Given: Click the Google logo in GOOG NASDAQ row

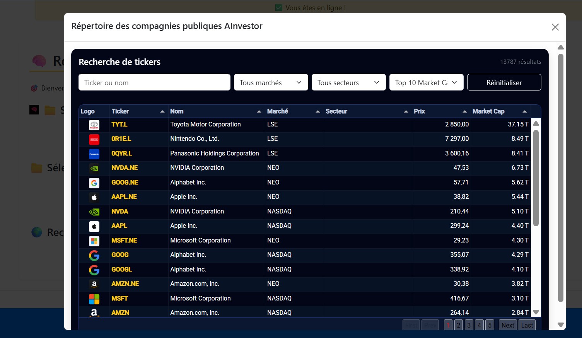Looking at the screenshot, I should coord(94,255).
